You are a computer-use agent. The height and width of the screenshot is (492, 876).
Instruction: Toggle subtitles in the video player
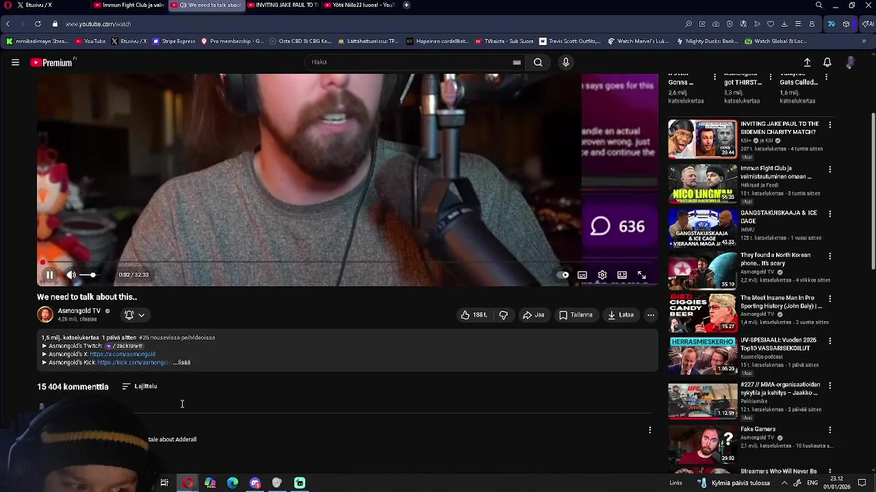pos(582,275)
